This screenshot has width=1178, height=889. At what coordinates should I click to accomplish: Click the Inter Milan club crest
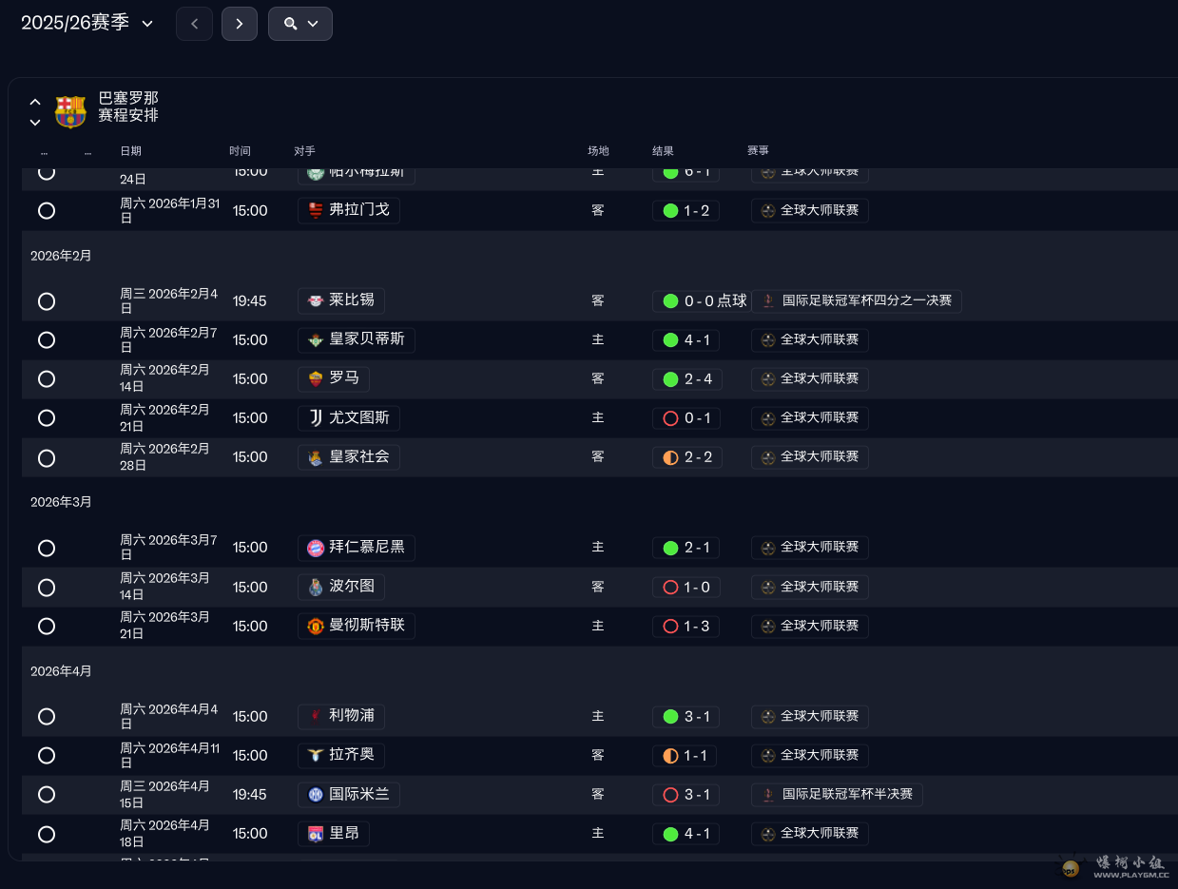pos(316,795)
